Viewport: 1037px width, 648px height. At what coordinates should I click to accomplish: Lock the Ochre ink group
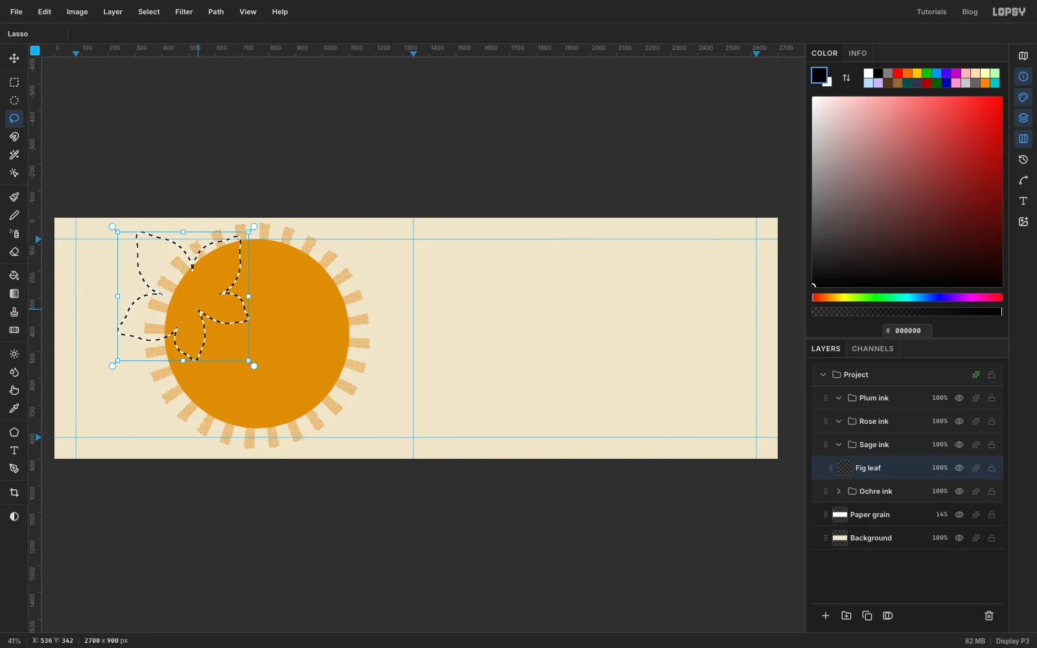(992, 491)
